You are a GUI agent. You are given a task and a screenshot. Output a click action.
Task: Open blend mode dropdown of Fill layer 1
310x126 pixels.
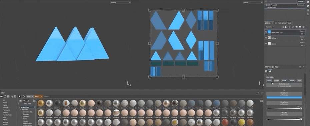[x=302, y=37]
